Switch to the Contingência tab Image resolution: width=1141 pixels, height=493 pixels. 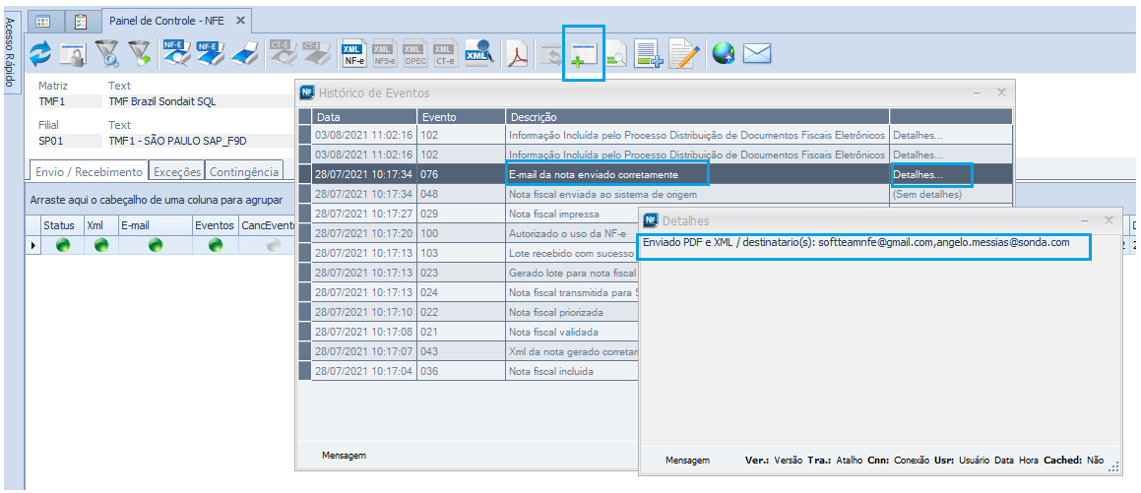point(245,171)
